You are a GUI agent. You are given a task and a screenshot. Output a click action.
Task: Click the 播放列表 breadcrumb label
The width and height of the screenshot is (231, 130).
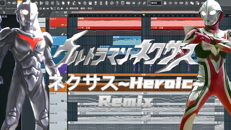tap(74, 9)
